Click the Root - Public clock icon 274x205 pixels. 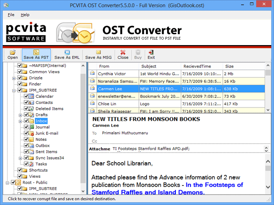tap(18, 182)
